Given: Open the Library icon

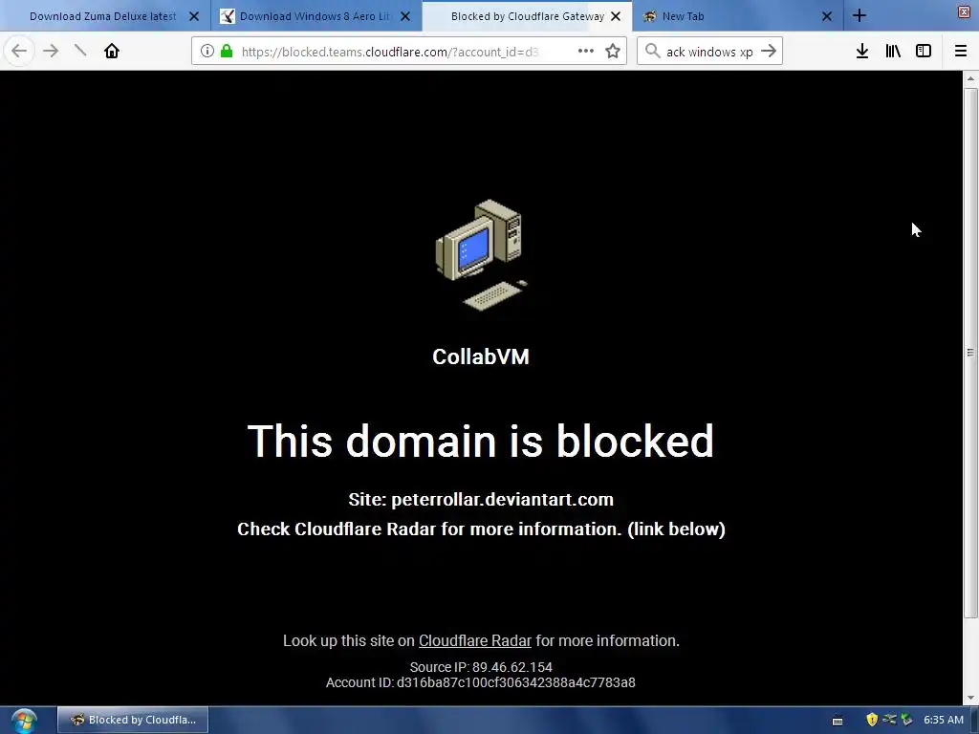Looking at the screenshot, I should [x=893, y=52].
